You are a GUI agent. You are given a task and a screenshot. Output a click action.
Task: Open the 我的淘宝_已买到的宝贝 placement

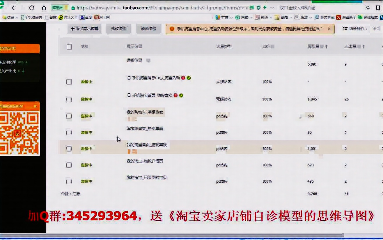(147, 177)
